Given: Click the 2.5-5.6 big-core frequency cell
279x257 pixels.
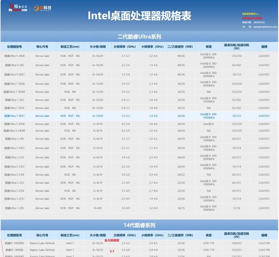Looking at the screenshot, I should click(x=126, y=65).
